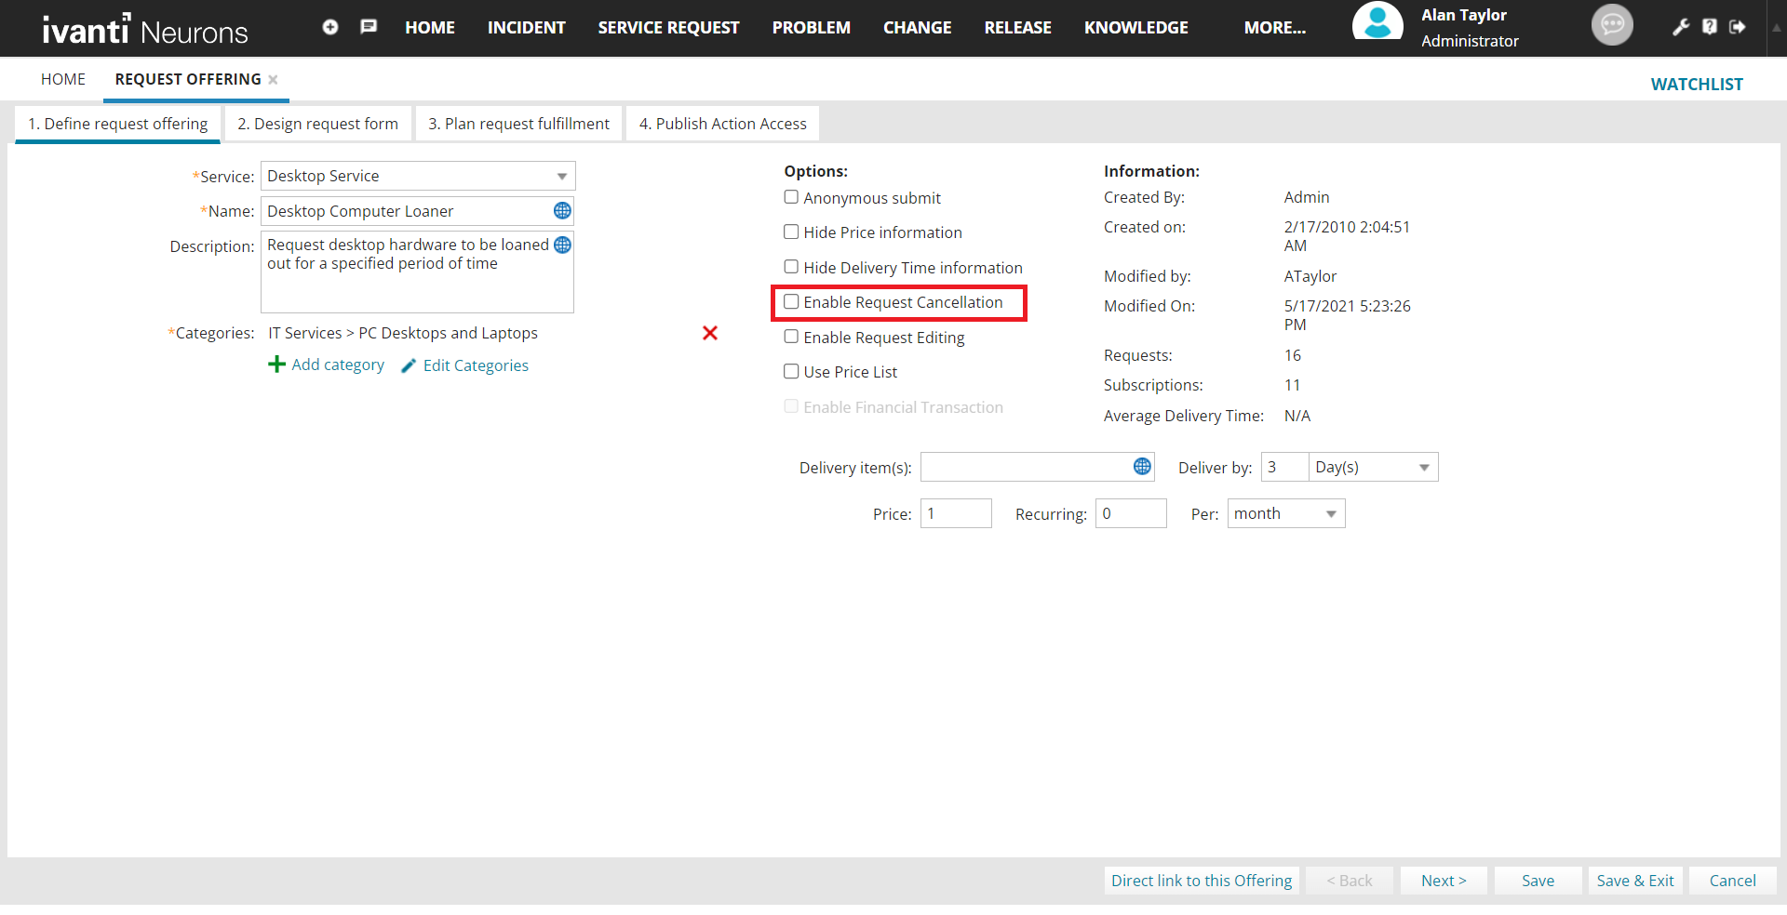Open the quick create plus icon
Screen dimensions: 1787x915
(x=330, y=27)
